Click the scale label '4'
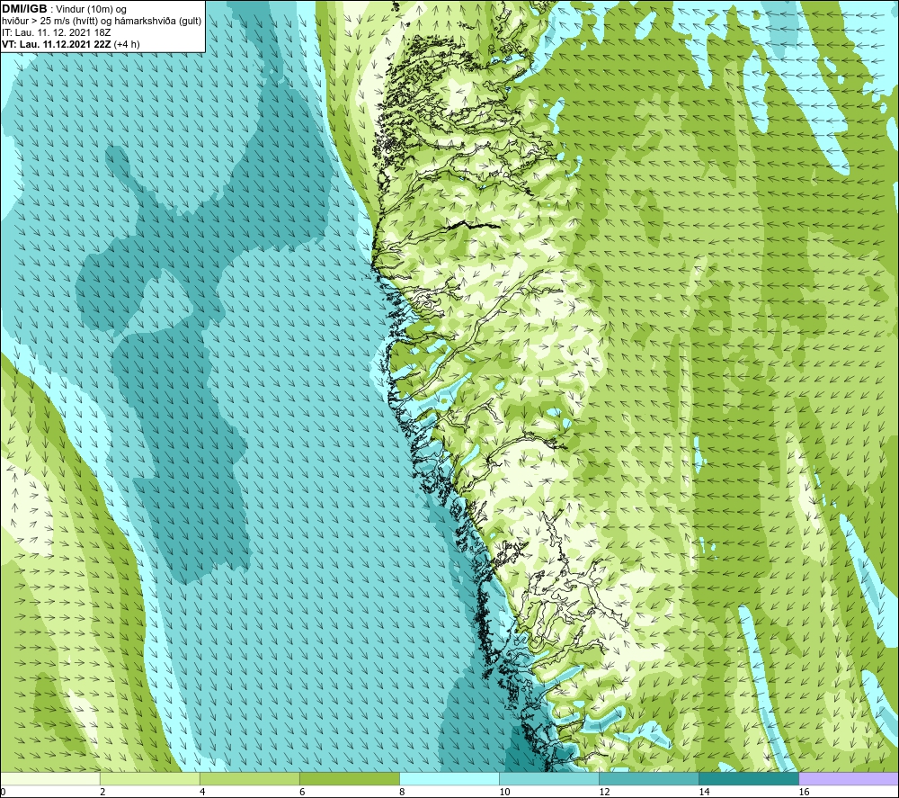 (x=201, y=792)
